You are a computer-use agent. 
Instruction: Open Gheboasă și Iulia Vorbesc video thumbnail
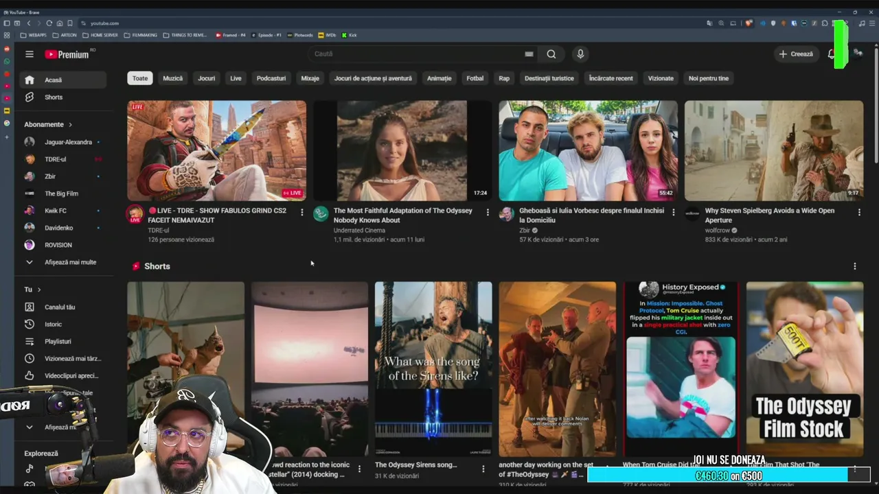pos(588,151)
